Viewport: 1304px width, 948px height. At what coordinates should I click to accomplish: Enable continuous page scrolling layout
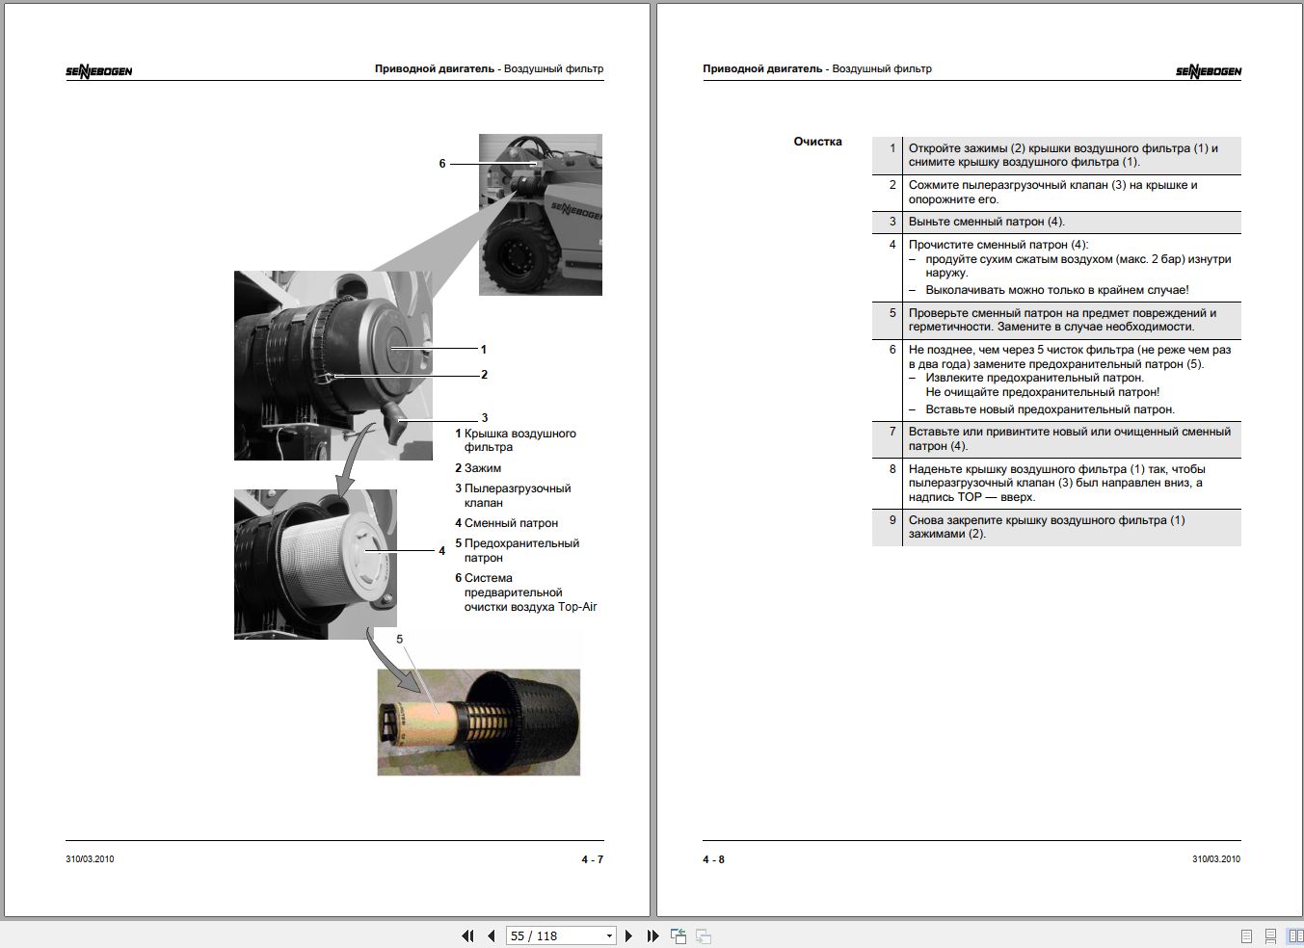[1270, 936]
